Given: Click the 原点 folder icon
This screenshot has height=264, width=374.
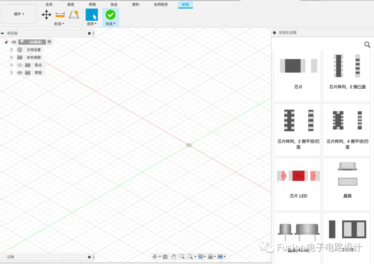Looking at the screenshot, I should click(x=28, y=65).
